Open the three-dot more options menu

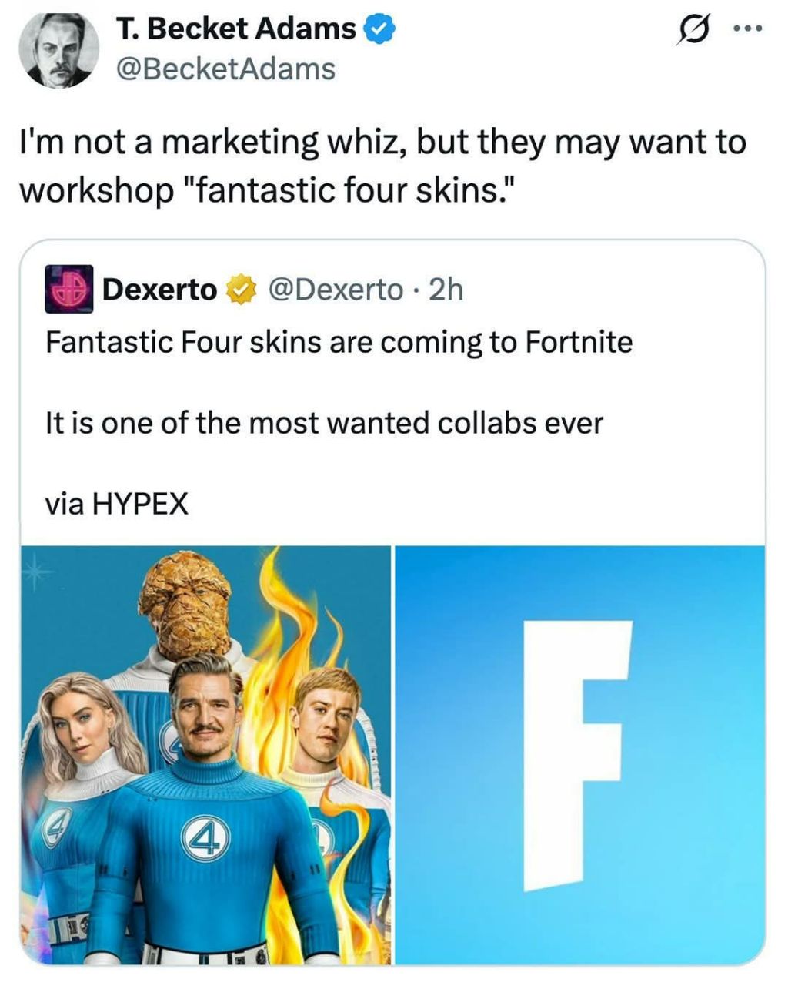tap(746, 30)
